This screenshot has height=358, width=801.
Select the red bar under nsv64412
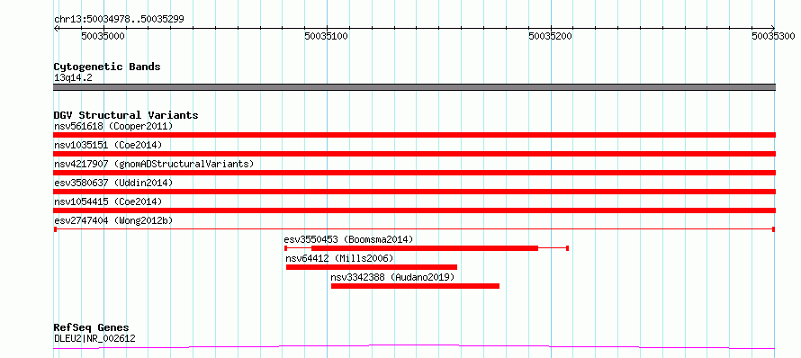pos(372,267)
